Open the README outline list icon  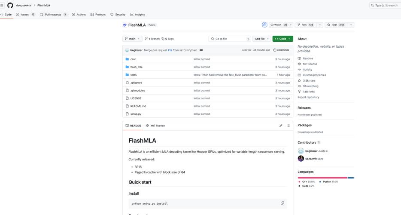click(288, 126)
